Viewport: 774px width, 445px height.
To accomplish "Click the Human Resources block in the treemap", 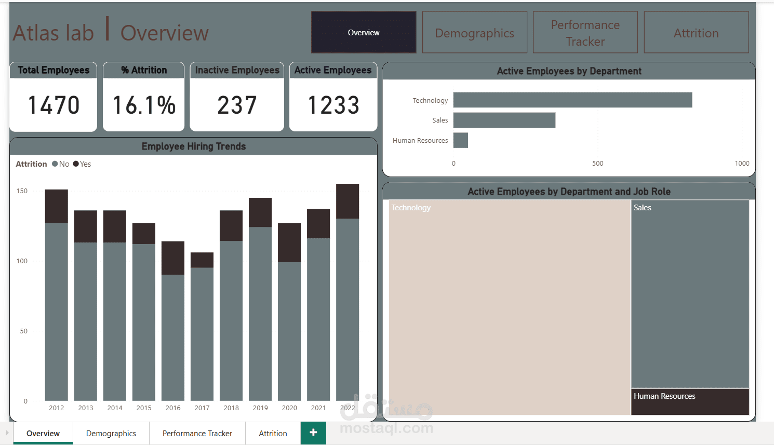I will tap(690, 402).
